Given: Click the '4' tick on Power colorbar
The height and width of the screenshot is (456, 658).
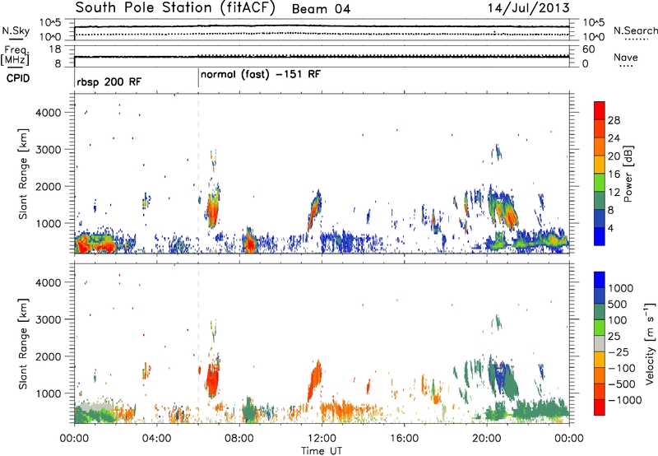Looking at the screenshot, I should point(610,228).
